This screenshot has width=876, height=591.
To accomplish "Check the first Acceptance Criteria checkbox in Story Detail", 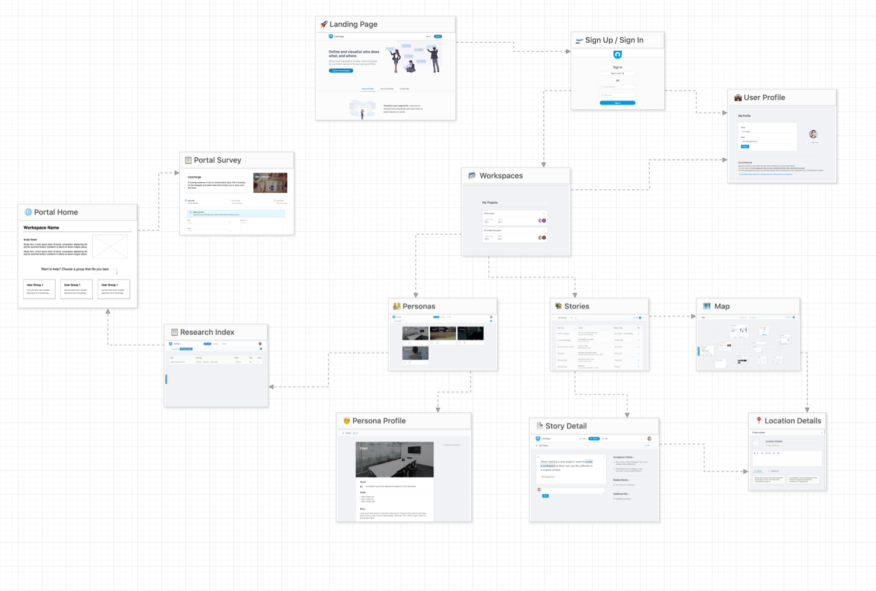I will point(614,462).
